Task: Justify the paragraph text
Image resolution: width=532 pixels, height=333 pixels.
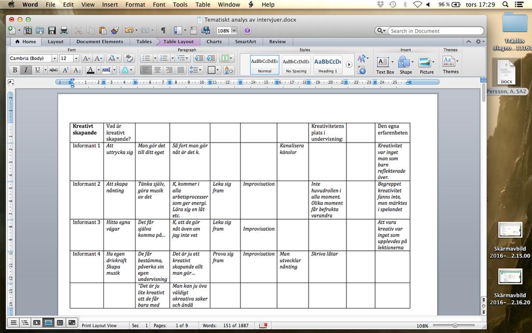Action: pyautogui.click(x=181, y=70)
